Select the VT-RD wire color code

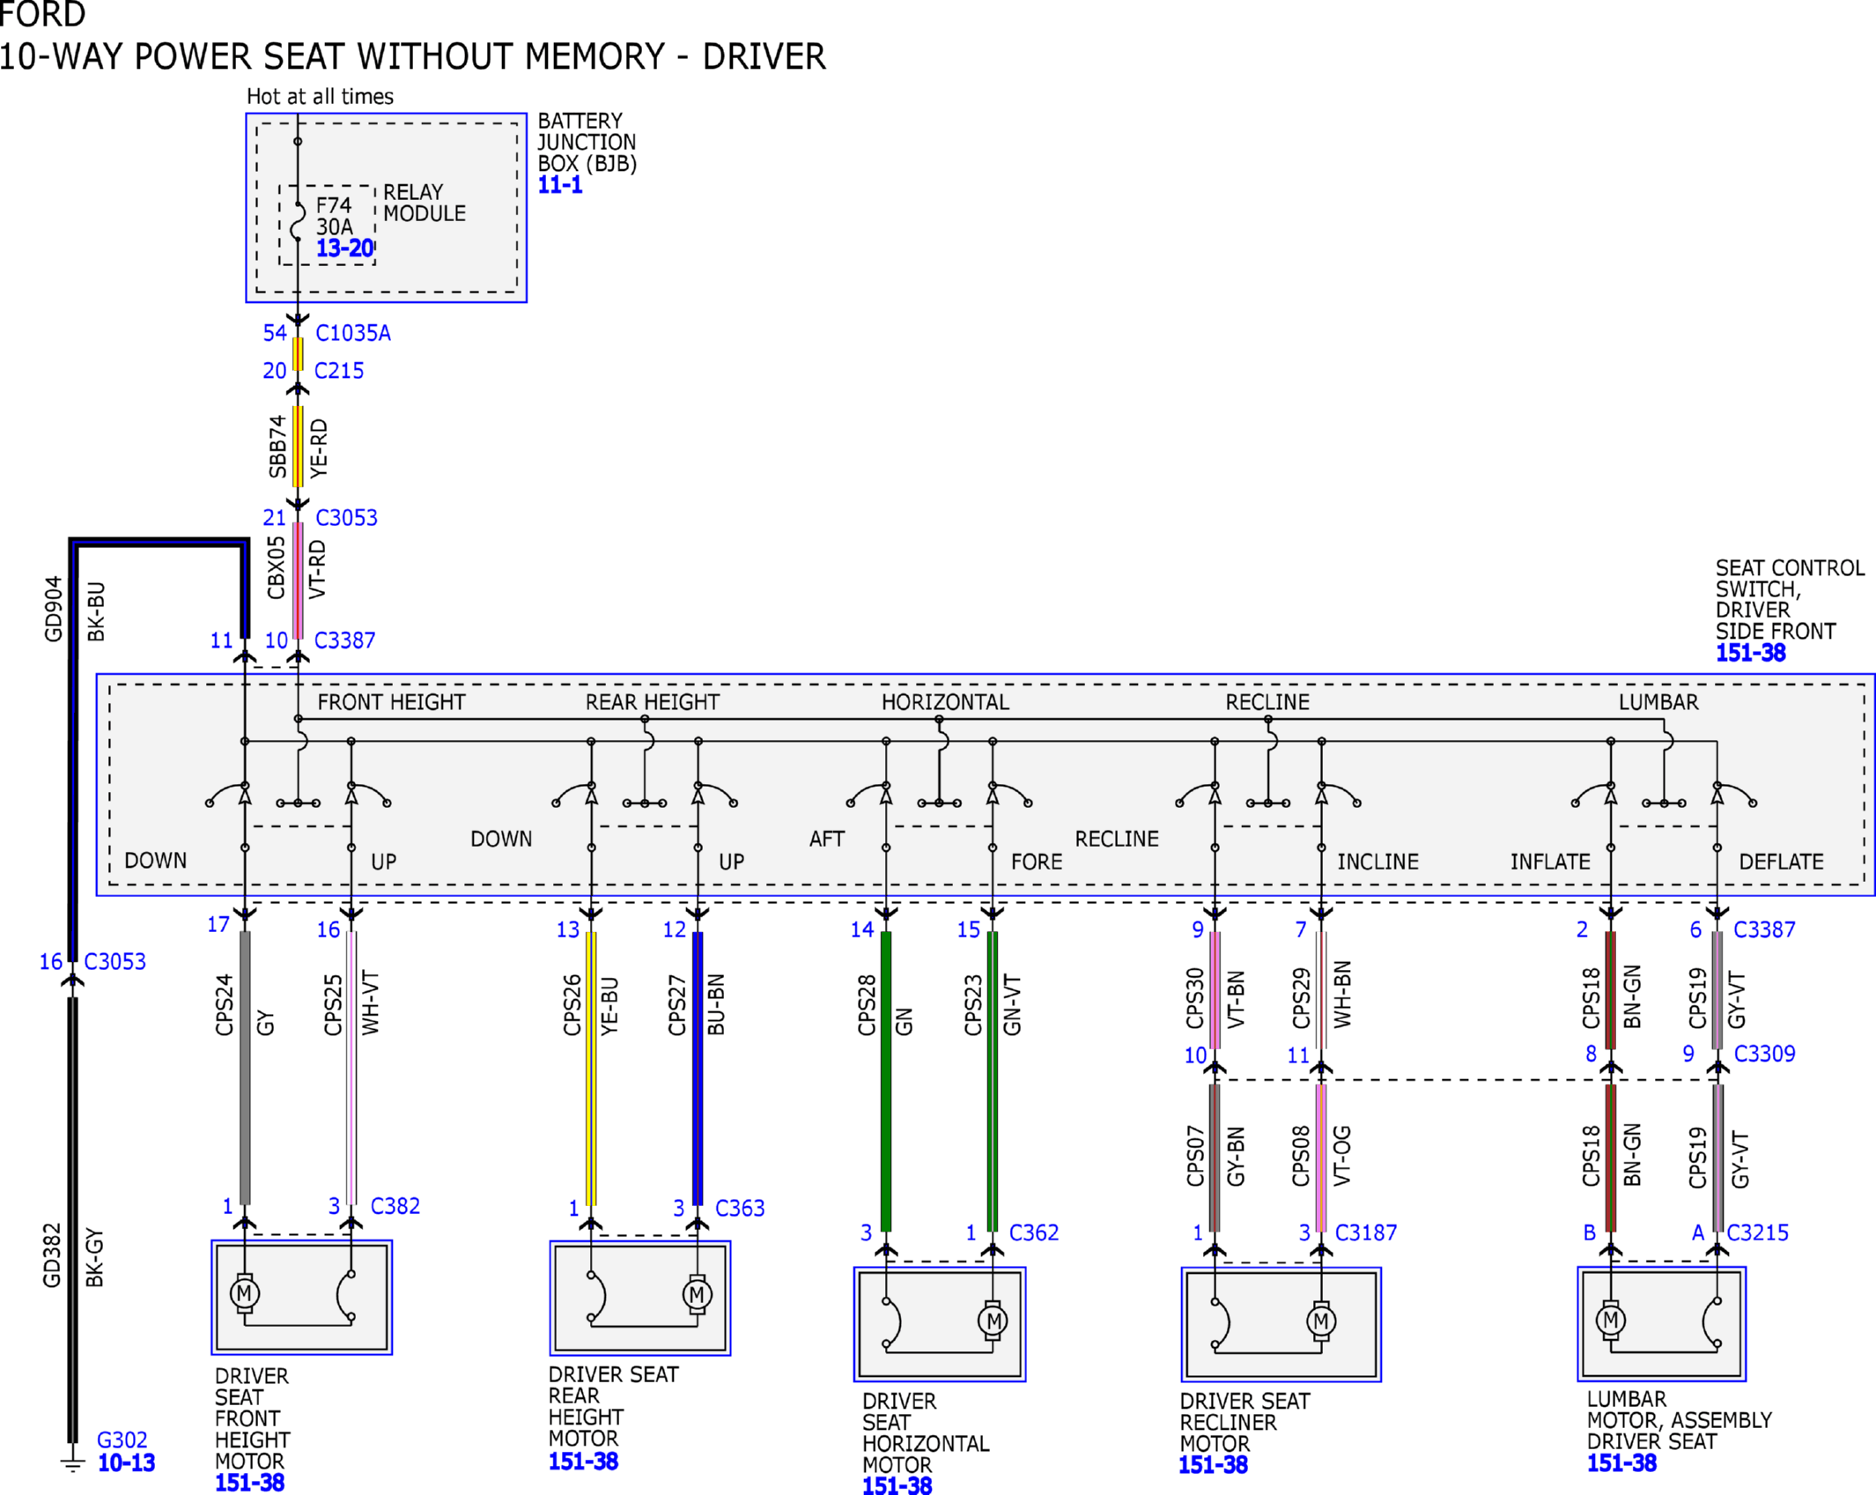point(318,570)
